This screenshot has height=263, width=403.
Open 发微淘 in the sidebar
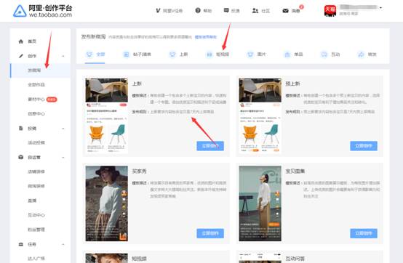coord(34,70)
